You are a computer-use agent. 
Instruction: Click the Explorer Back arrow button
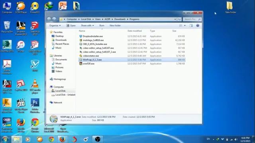click(49, 19)
